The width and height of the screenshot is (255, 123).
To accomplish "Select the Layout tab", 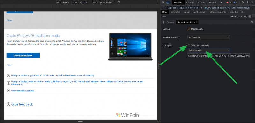I will pyautogui.click(x=186, y=12).
